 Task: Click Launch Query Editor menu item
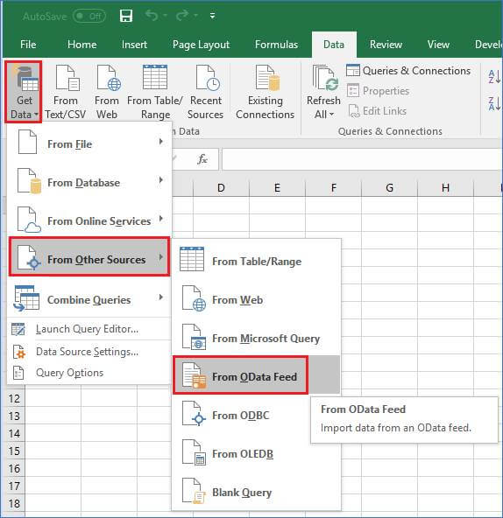(x=87, y=329)
